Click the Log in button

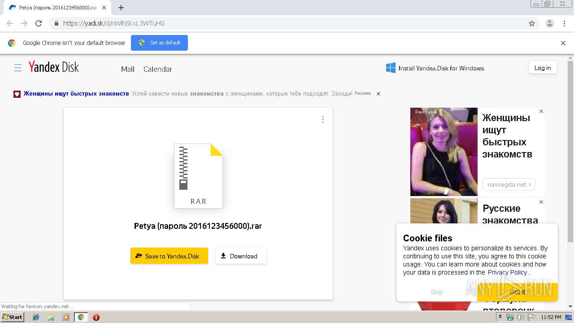point(543,68)
